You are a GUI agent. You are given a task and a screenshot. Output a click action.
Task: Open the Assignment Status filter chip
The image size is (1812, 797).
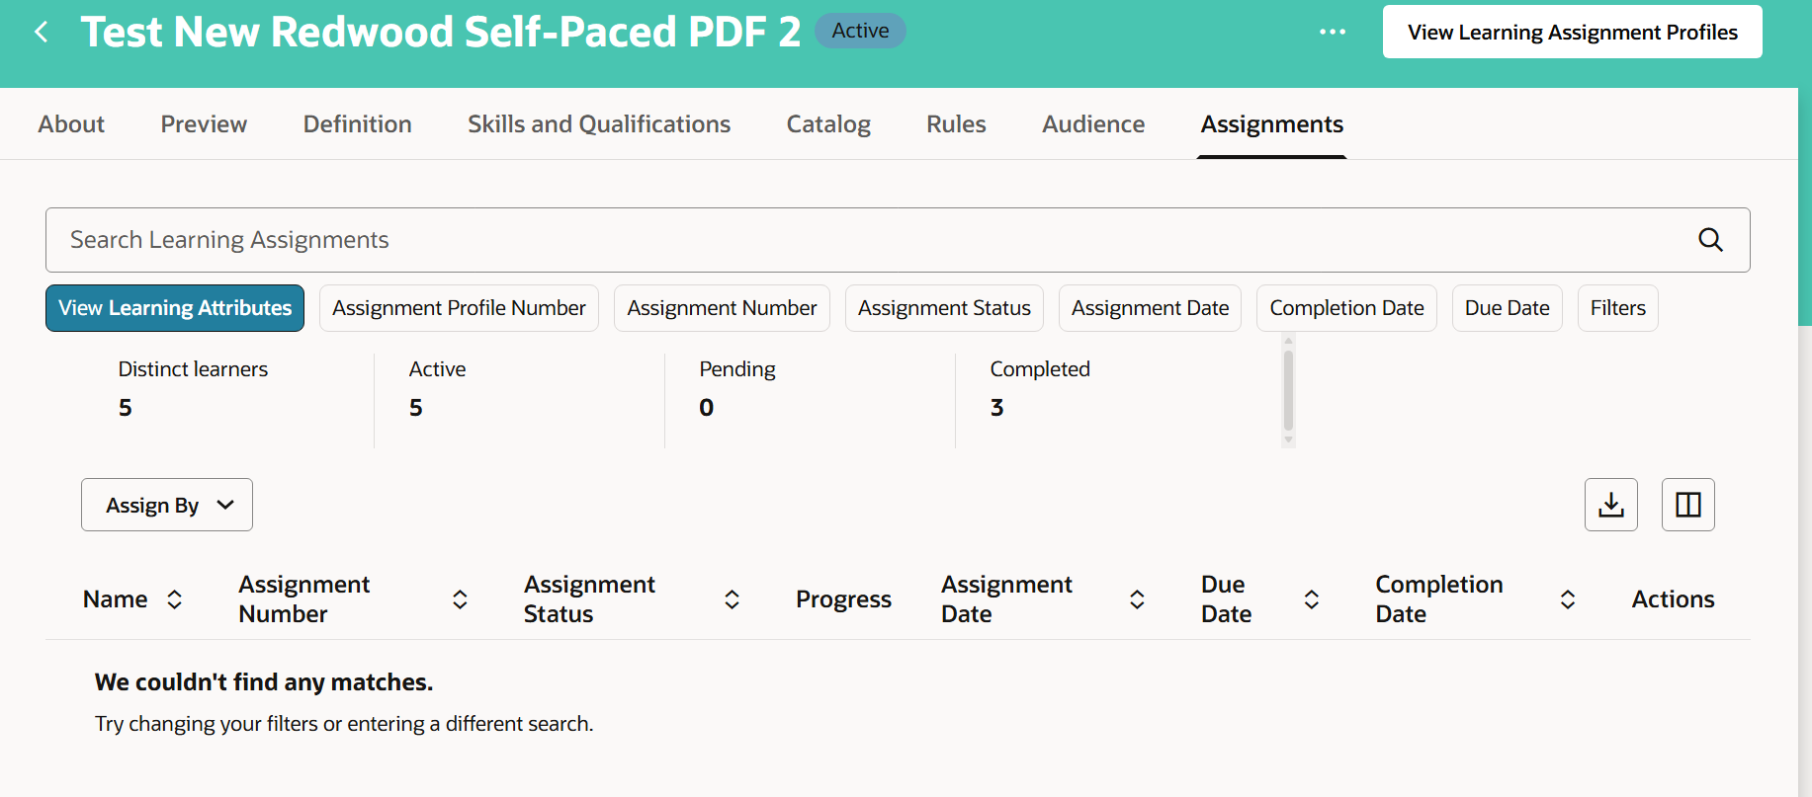[944, 308]
